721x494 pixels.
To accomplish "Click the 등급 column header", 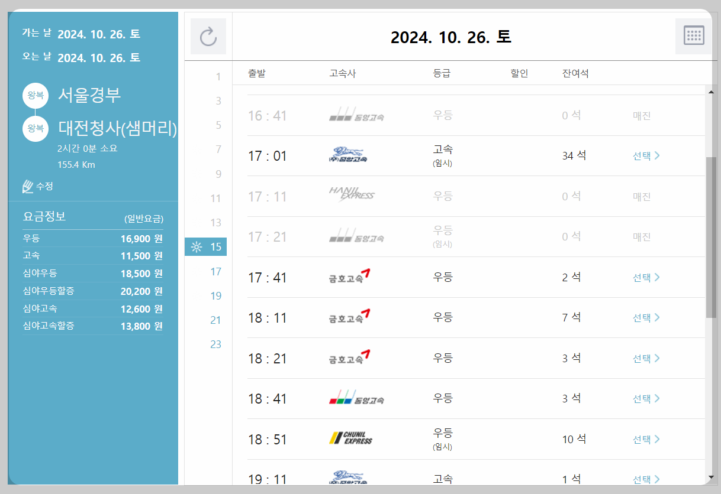I will [442, 74].
